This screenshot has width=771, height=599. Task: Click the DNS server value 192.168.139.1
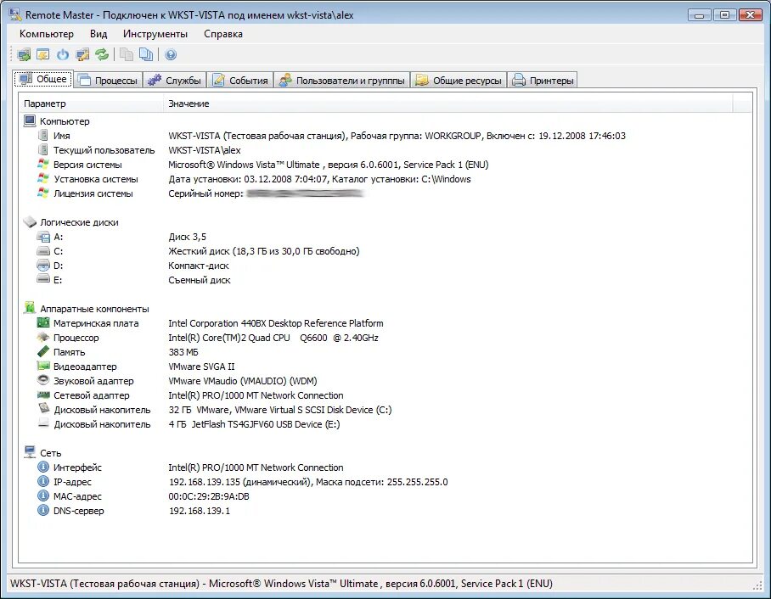[200, 511]
